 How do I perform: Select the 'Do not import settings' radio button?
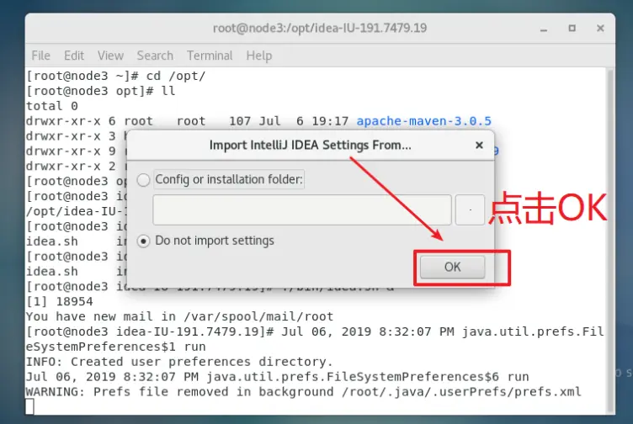point(143,241)
